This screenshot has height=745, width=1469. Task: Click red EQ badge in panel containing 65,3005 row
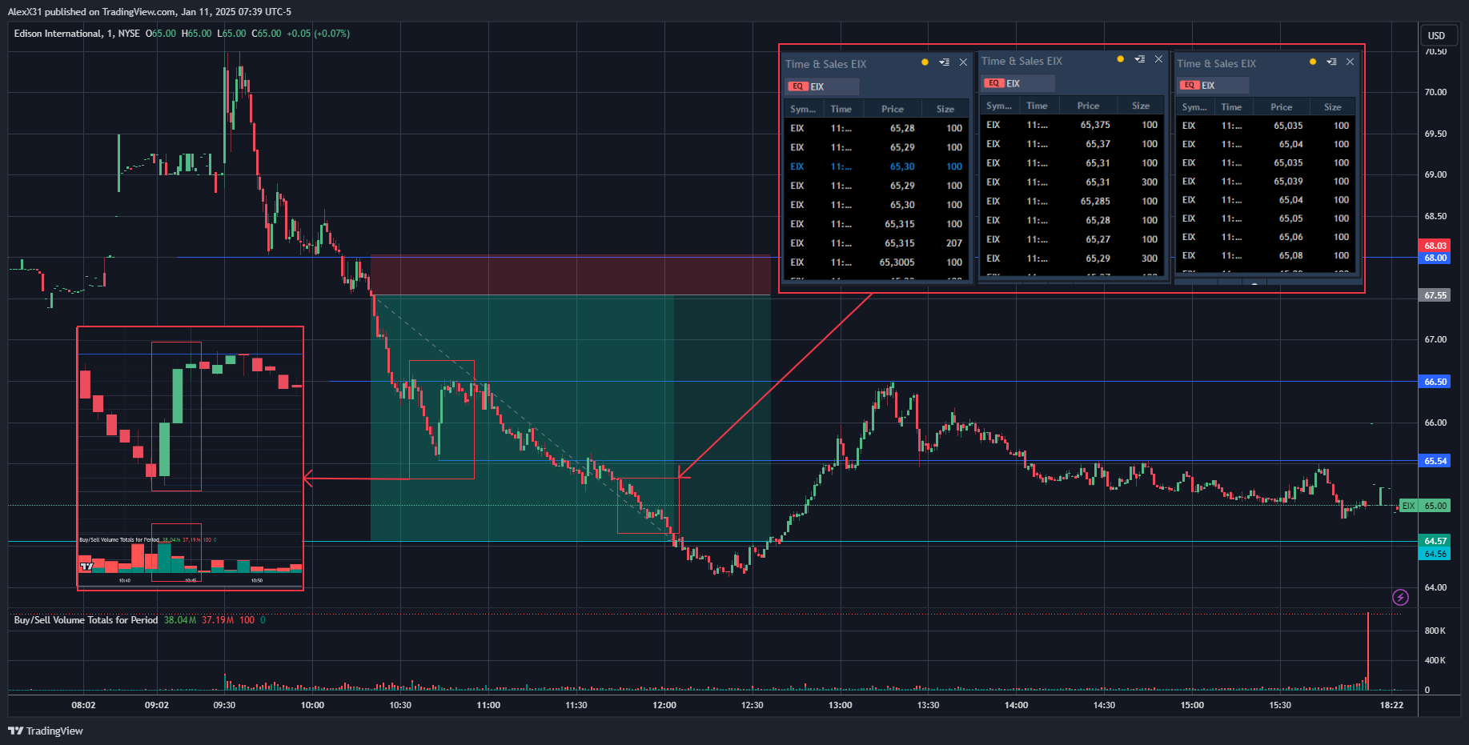[x=797, y=86]
